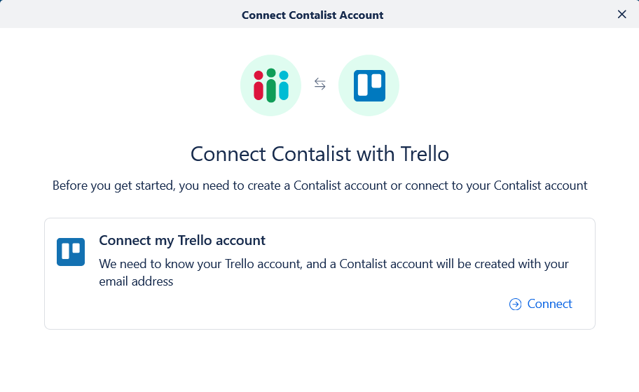Click the "Connect Contalist Account" dialog title
The height and width of the screenshot is (392, 639).
[312, 15]
